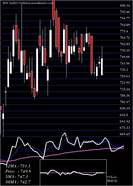Click the 12MA : 751.1 legend entry
Viewport: 133px width, 186px height.
tap(18, 166)
